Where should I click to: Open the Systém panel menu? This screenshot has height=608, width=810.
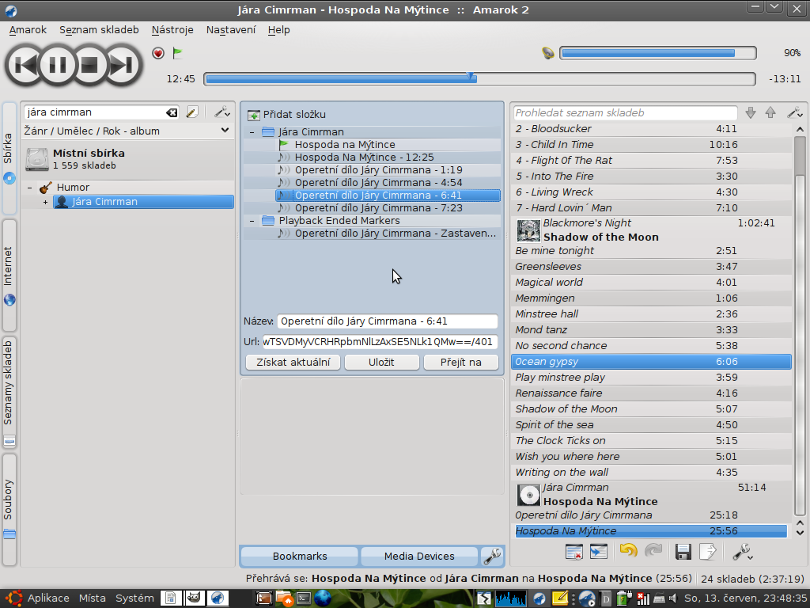(x=134, y=598)
